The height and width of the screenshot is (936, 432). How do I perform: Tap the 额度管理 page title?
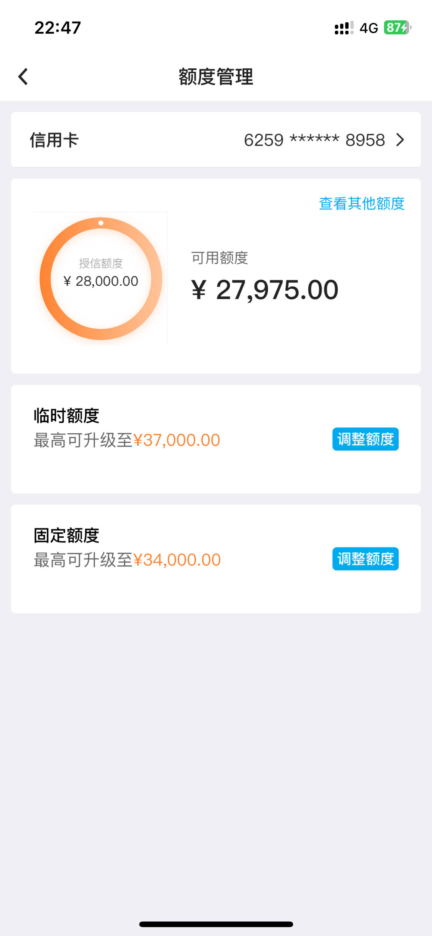[216, 76]
